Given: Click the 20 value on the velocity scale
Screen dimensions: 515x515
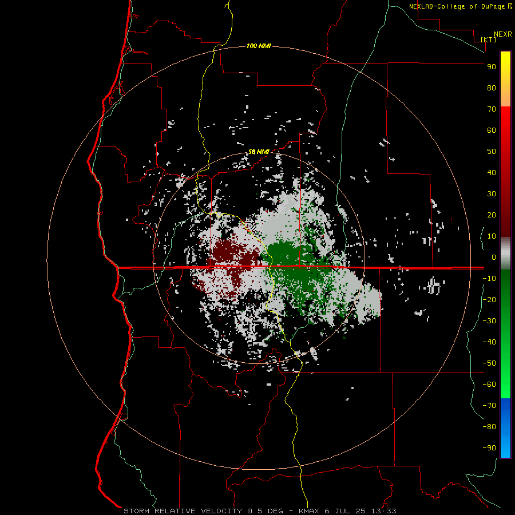Looking at the screenshot, I should 492,215.
